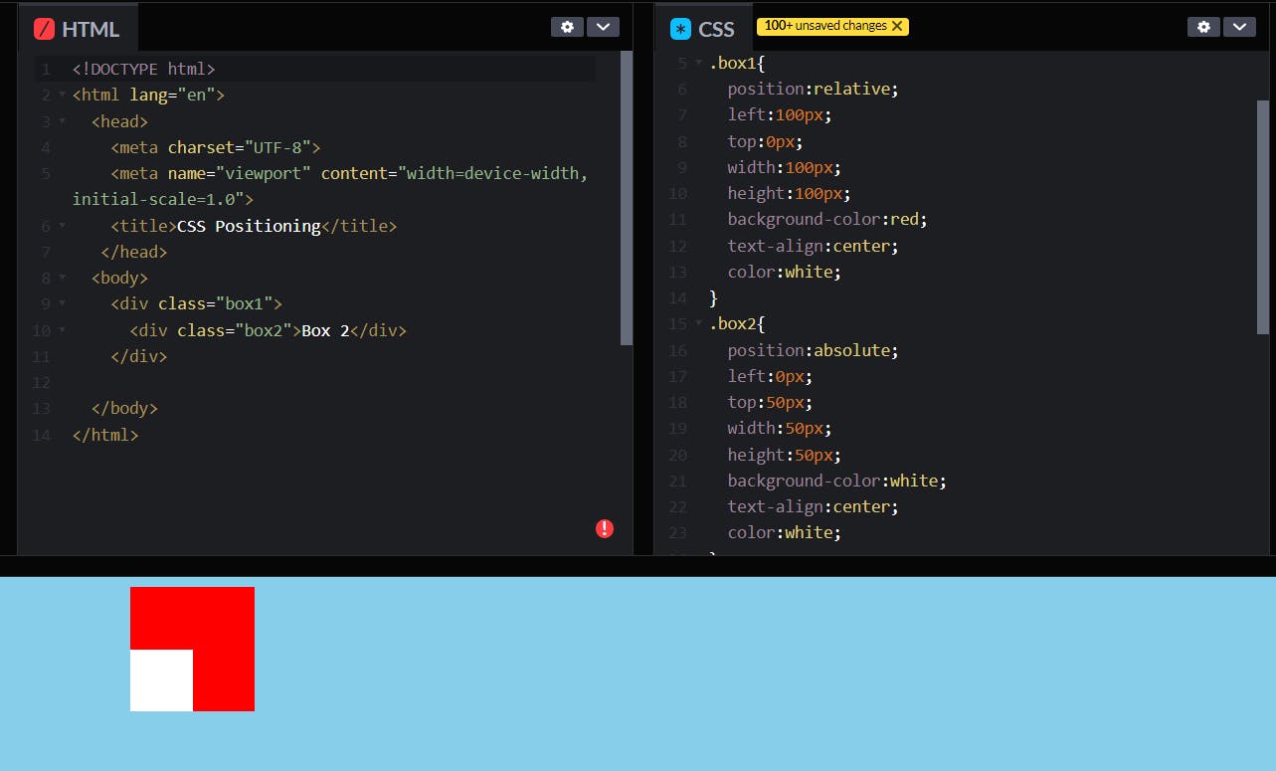Collapse the box1 div fold on line 9
This screenshot has width=1276, height=771.
(63, 303)
